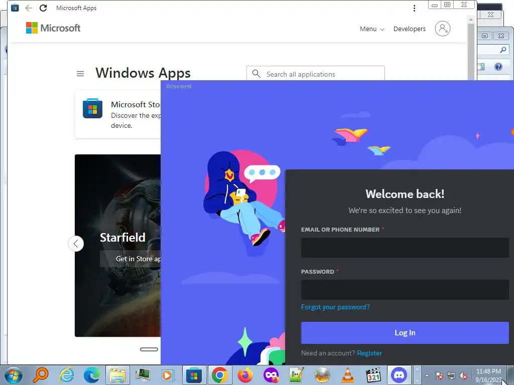The image size is (514, 385).
Task: Click the magnifier icon in app search box
Action: click(x=256, y=74)
